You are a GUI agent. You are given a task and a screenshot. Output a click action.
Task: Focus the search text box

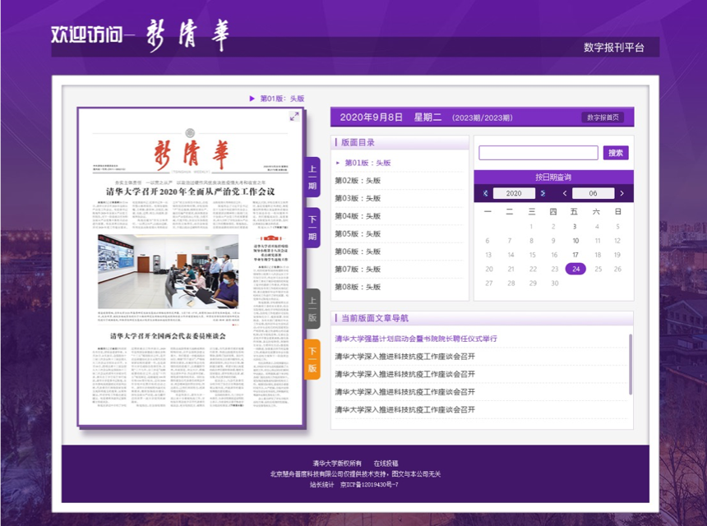pos(538,153)
